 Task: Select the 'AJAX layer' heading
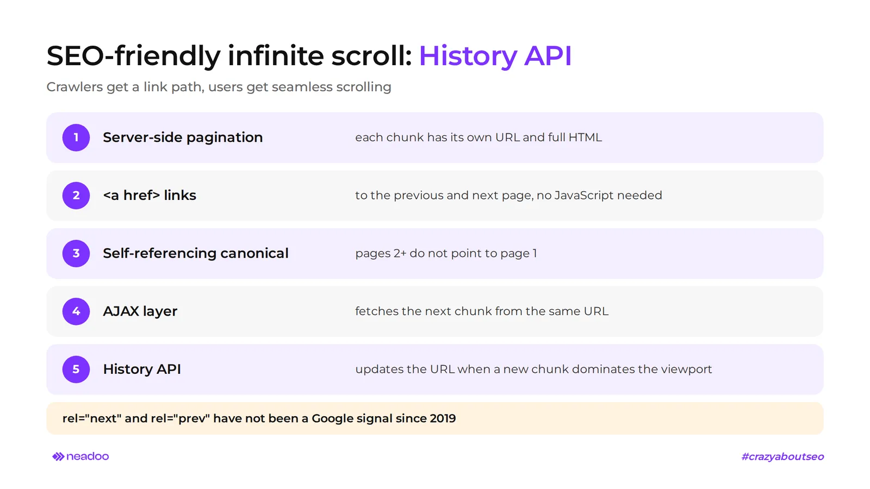[x=140, y=311]
